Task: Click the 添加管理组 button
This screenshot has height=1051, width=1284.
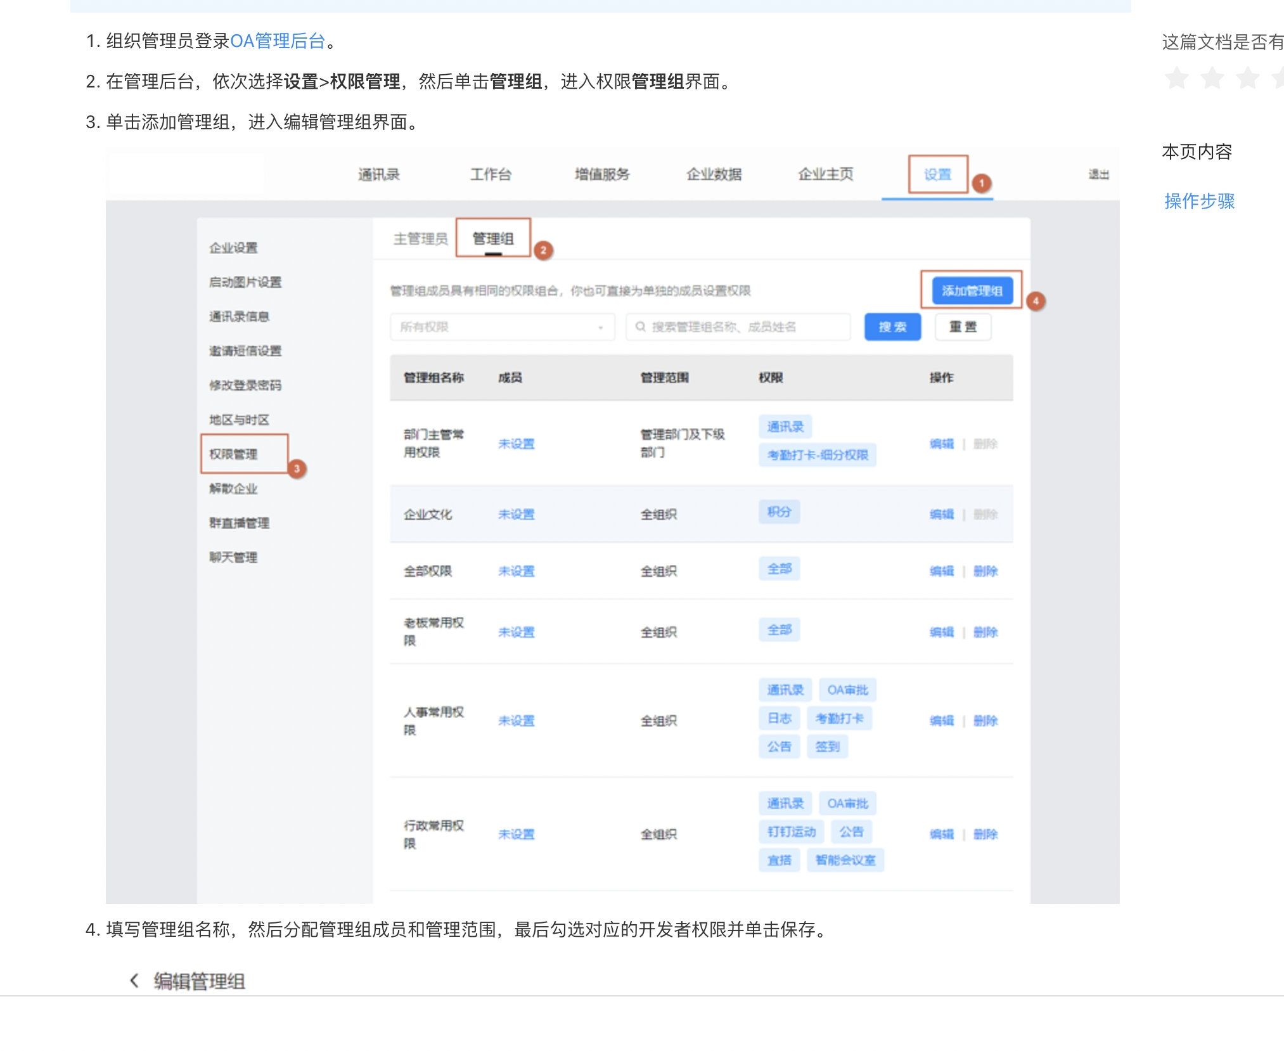Action: [x=972, y=290]
